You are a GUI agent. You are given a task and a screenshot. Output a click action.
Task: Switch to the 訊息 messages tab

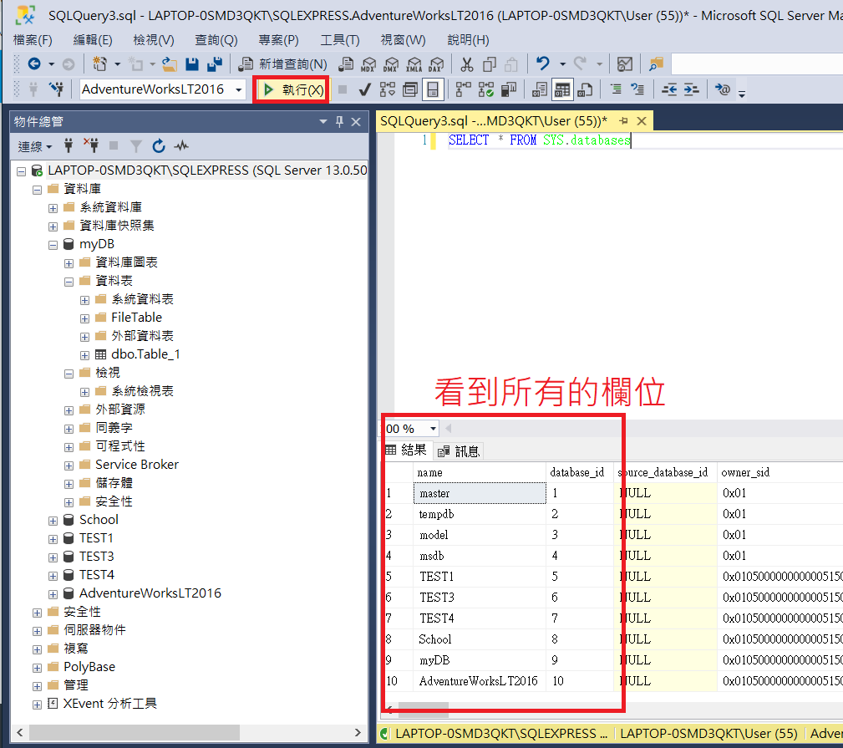point(460,451)
